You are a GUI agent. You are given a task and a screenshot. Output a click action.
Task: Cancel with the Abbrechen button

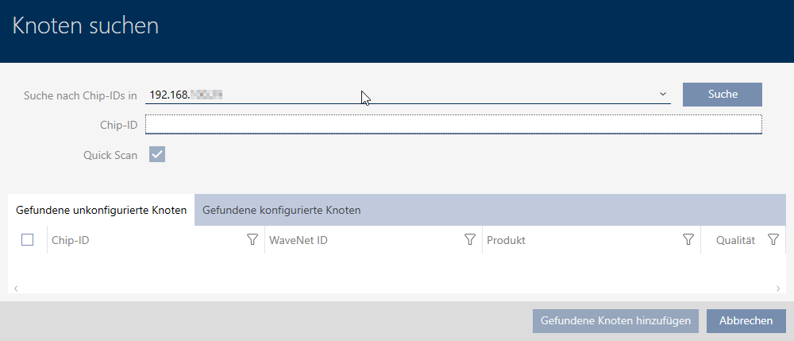point(746,321)
